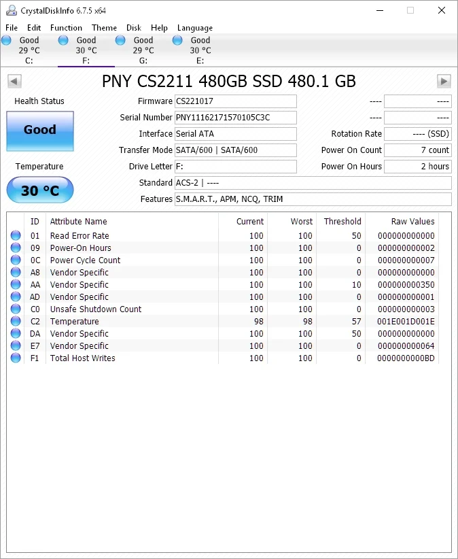
Task: Click raw value 000000000350
Action: click(406, 284)
